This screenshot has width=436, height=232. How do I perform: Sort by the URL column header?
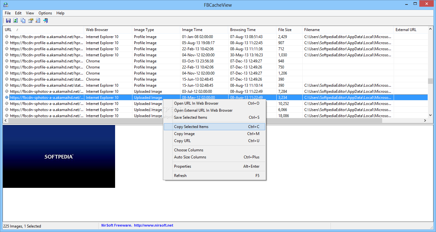pos(44,30)
